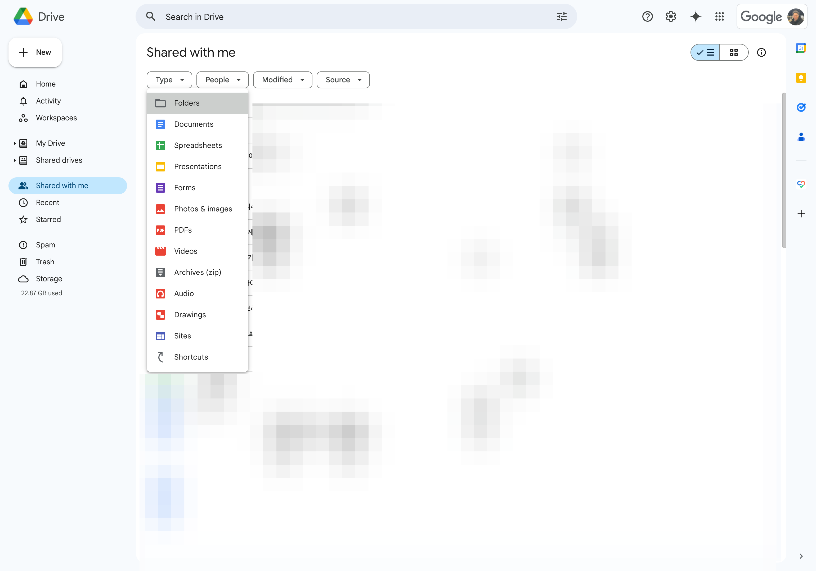The image size is (816, 571).
Task: Open Starred in sidebar
Action: click(x=68, y=219)
